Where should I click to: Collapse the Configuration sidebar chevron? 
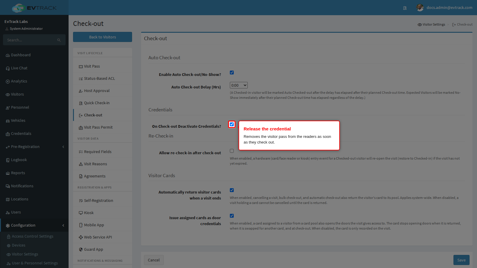(63, 225)
